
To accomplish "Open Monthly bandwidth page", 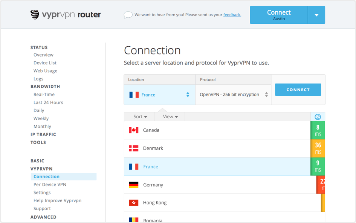I will pyautogui.click(x=42, y=127).
